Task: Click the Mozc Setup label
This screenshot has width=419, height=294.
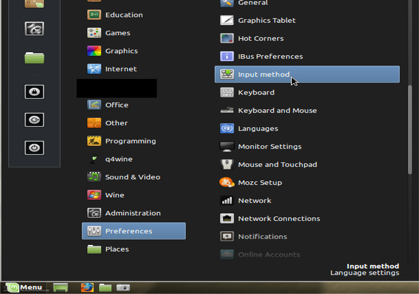Action: pos(260,183)
